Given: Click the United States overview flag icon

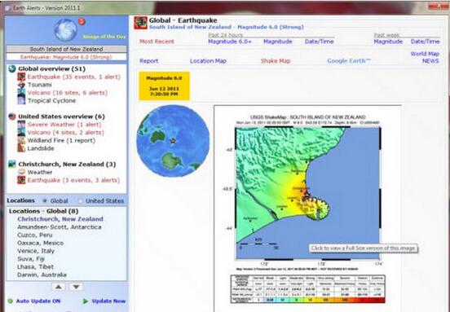Looking at the screenshot, I should click(x=12, y=116).
